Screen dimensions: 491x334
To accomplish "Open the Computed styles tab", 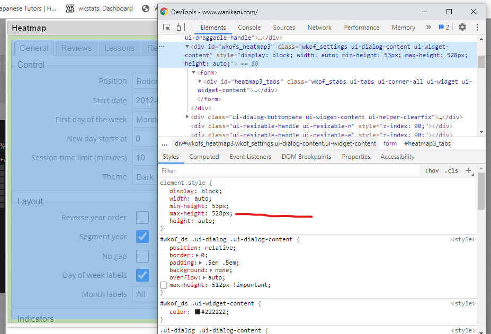I will [x=204, y=157].
